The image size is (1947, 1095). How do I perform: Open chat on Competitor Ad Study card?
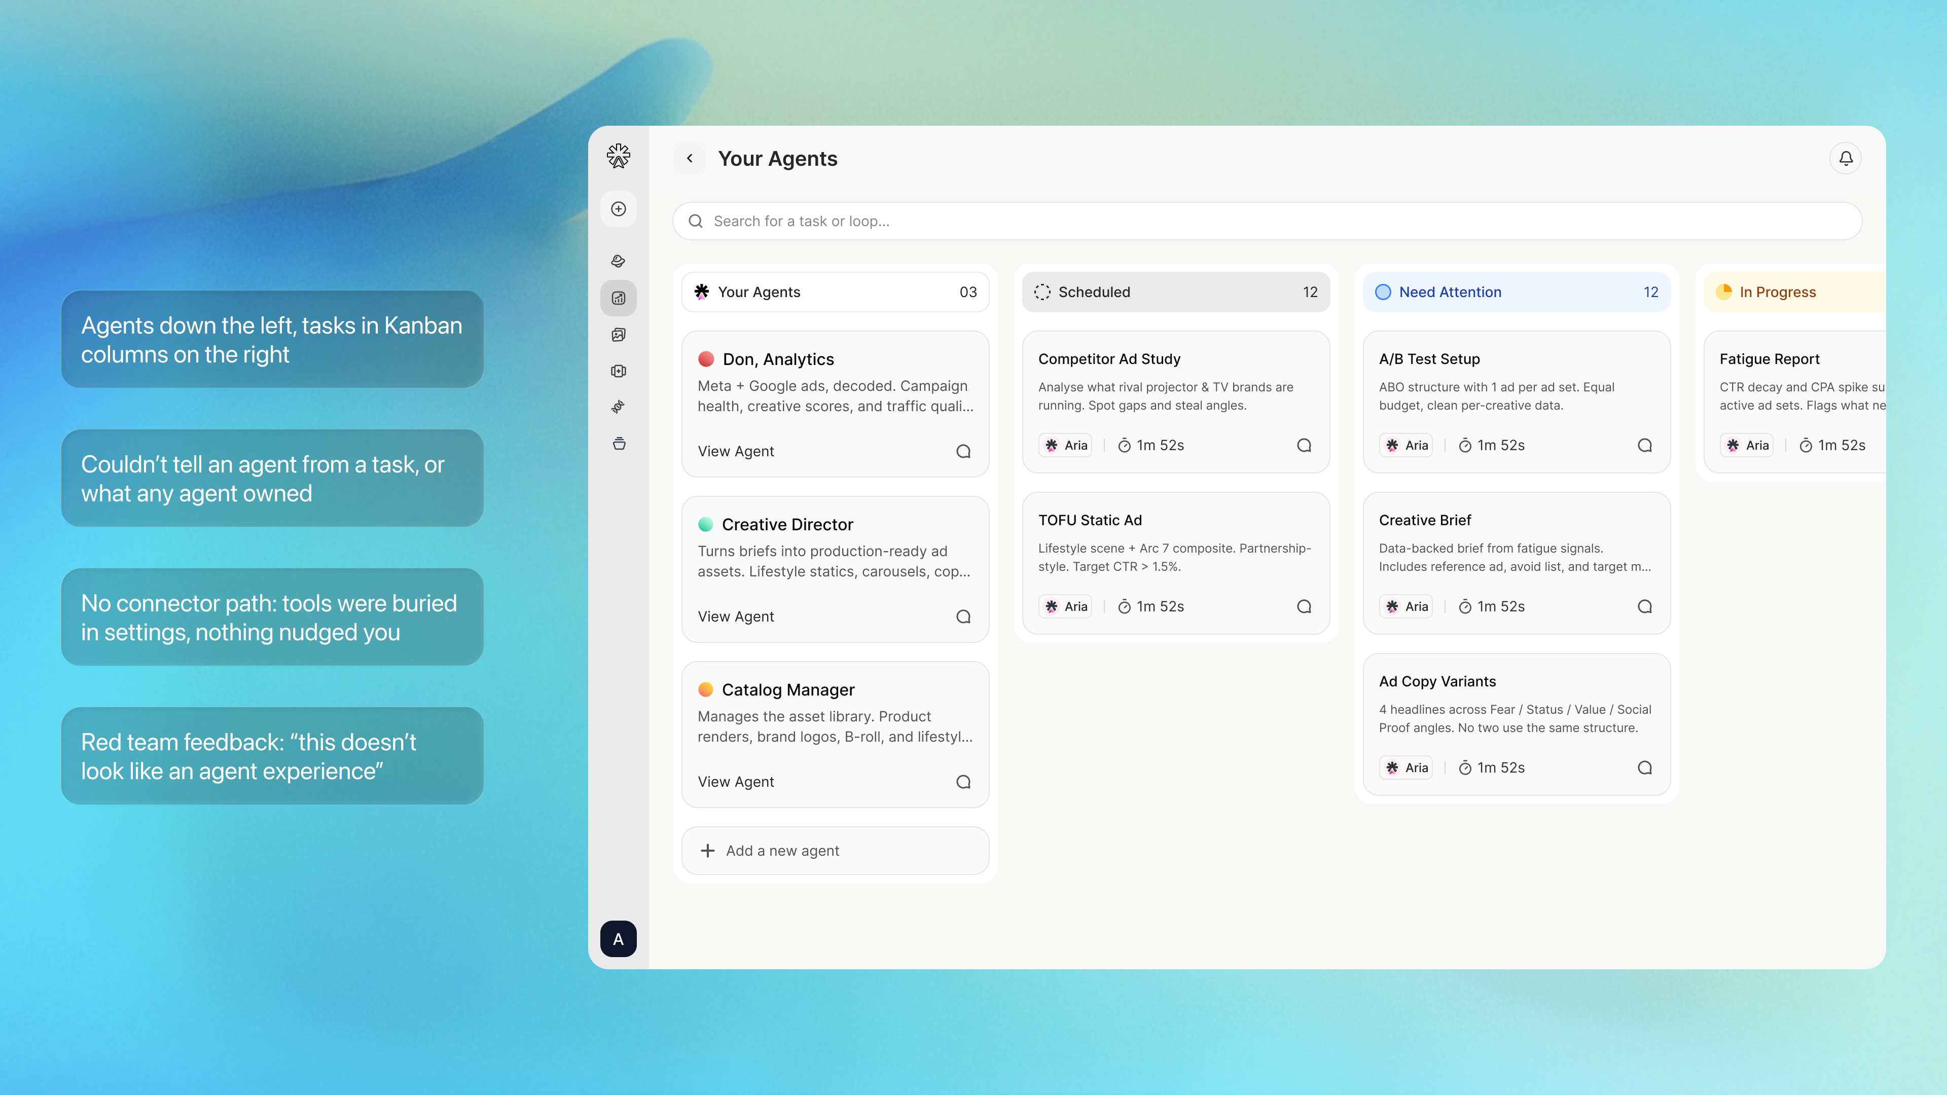coord(1304,445)
